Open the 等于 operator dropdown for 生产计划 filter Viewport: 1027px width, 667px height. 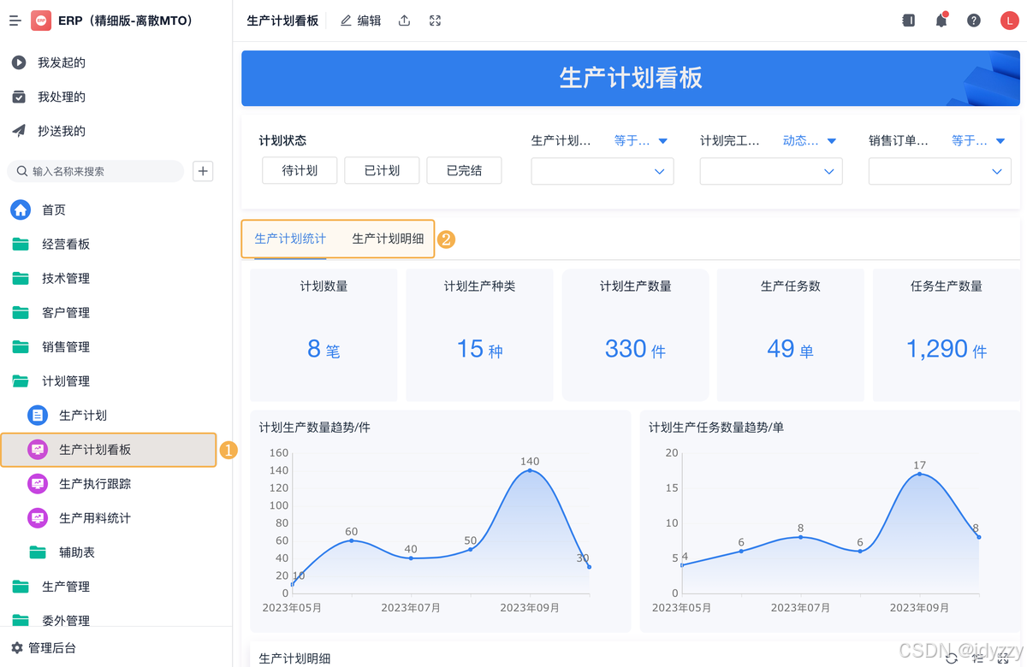[641, 141]
